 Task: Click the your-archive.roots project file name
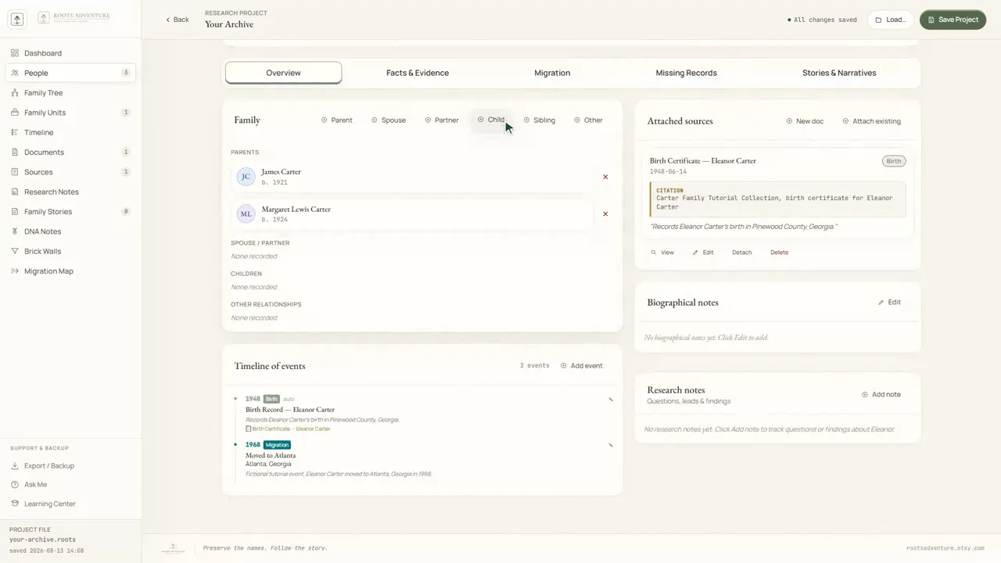click(42, 540)
